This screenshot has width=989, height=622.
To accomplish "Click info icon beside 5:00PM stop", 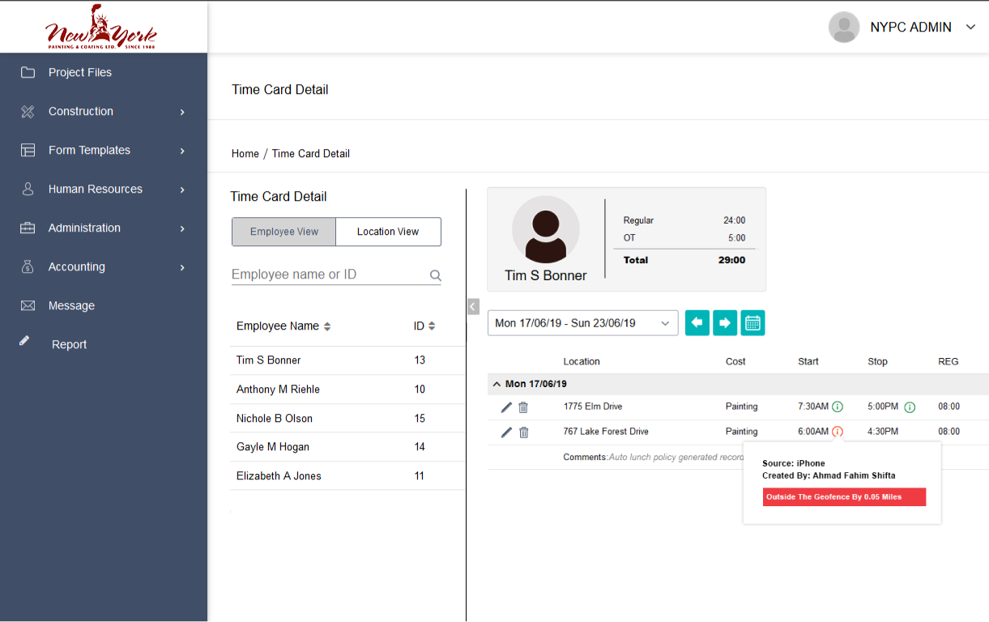I will pyautogui.click(x=910, y=407).
